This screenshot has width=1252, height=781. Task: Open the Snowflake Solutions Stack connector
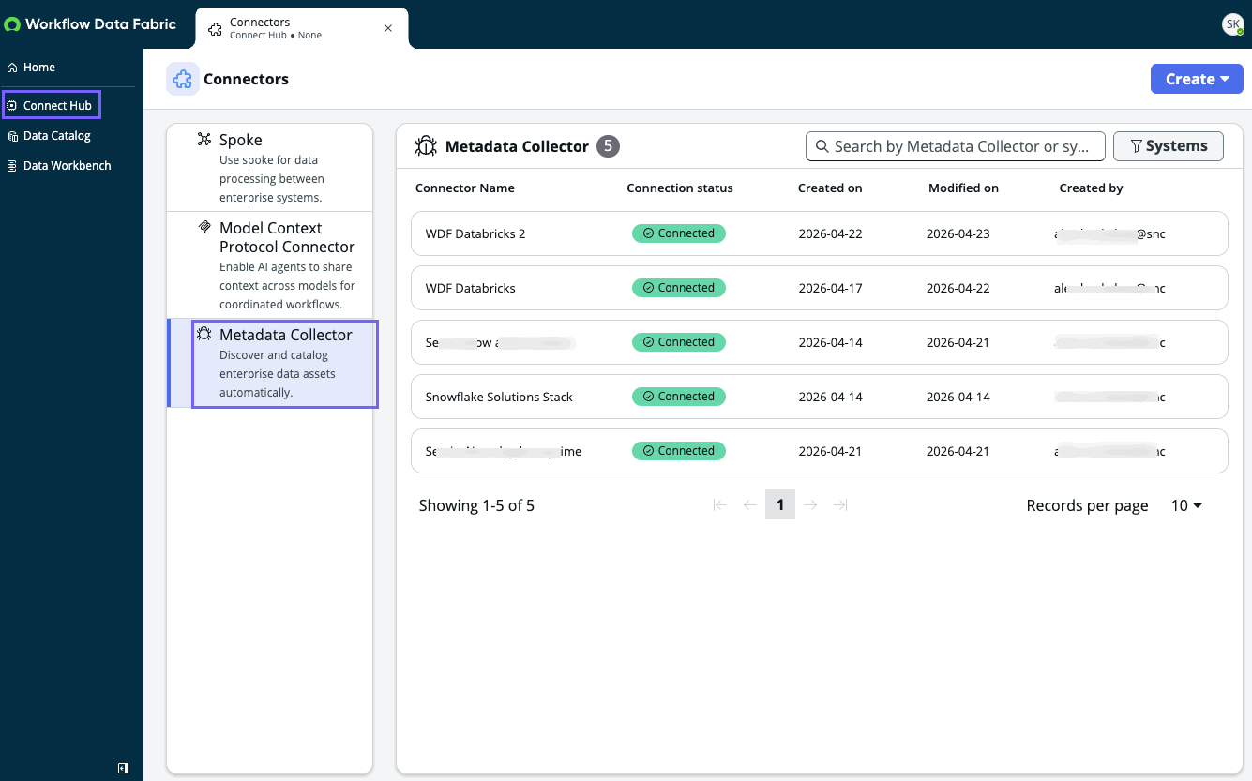coord(819,397)
